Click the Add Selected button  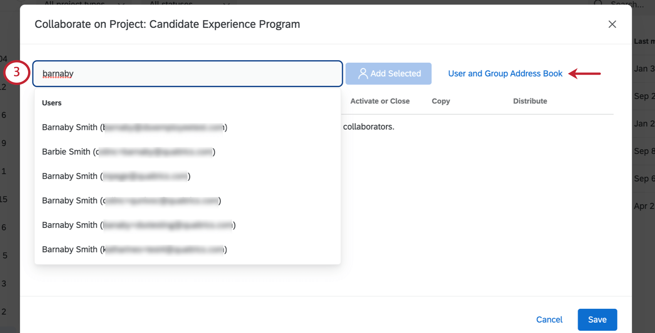[388, 73]
